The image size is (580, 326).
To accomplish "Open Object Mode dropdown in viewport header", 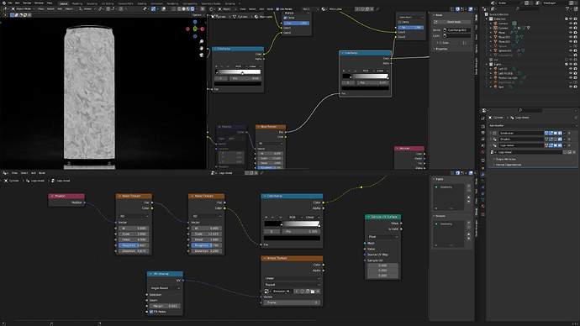I will coord(23,9).
